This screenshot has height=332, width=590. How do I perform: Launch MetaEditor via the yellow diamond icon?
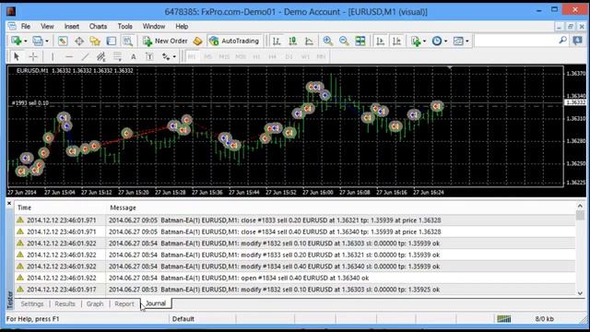click(x=197, y=41)
